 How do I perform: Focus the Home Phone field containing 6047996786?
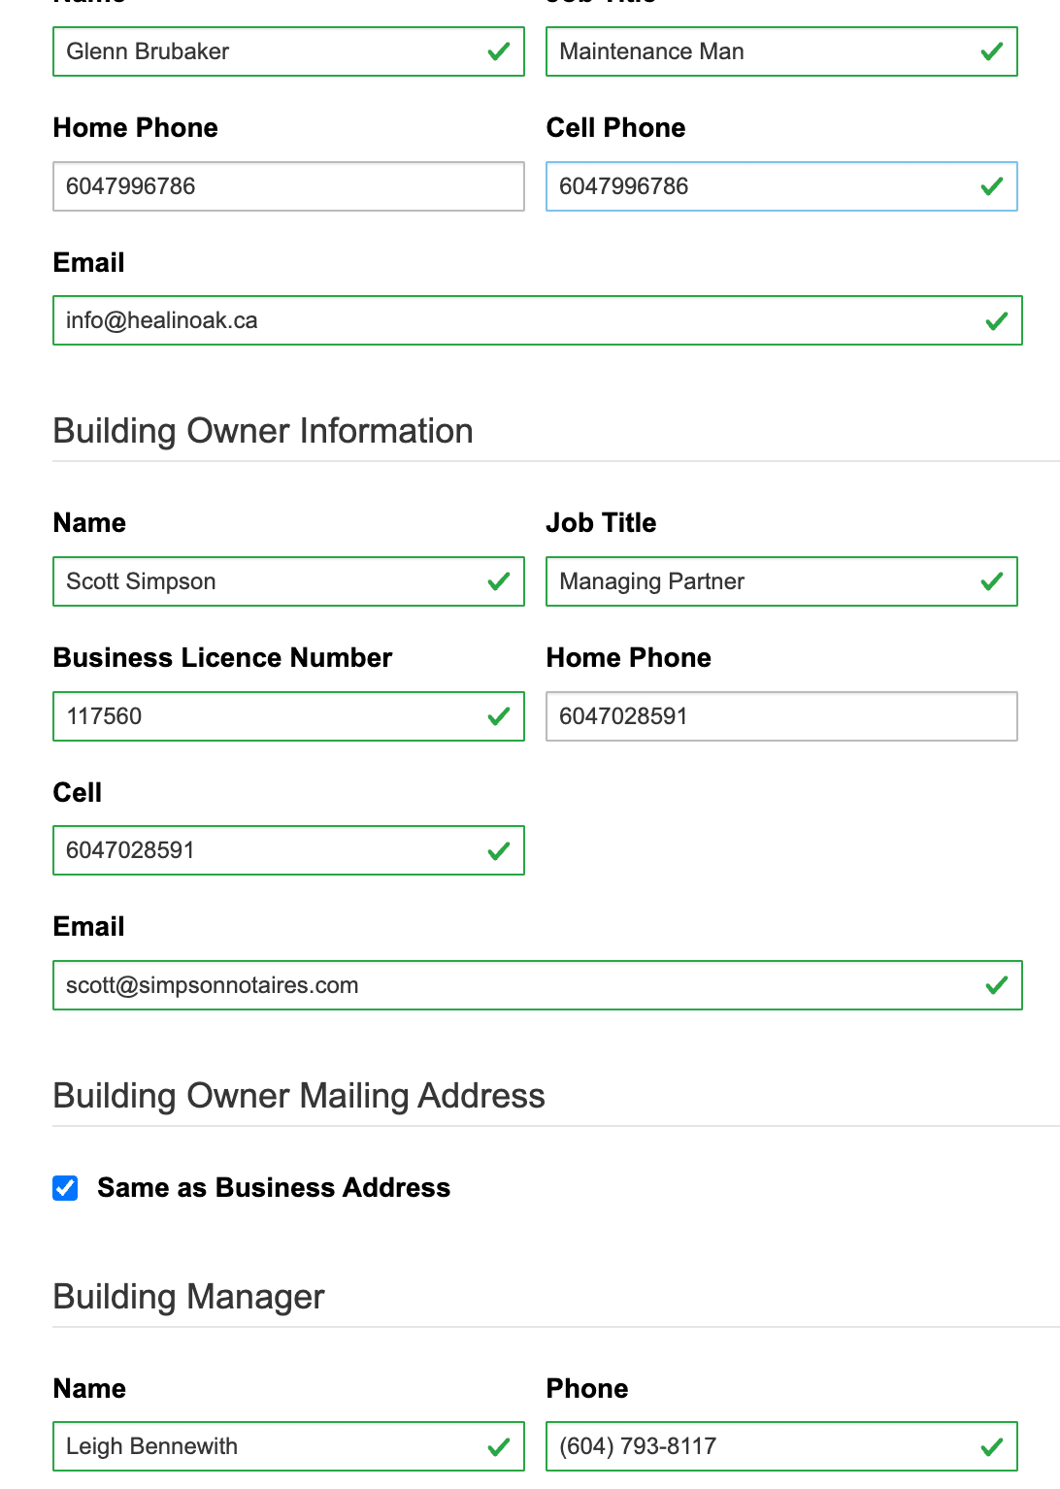(288, 186)
